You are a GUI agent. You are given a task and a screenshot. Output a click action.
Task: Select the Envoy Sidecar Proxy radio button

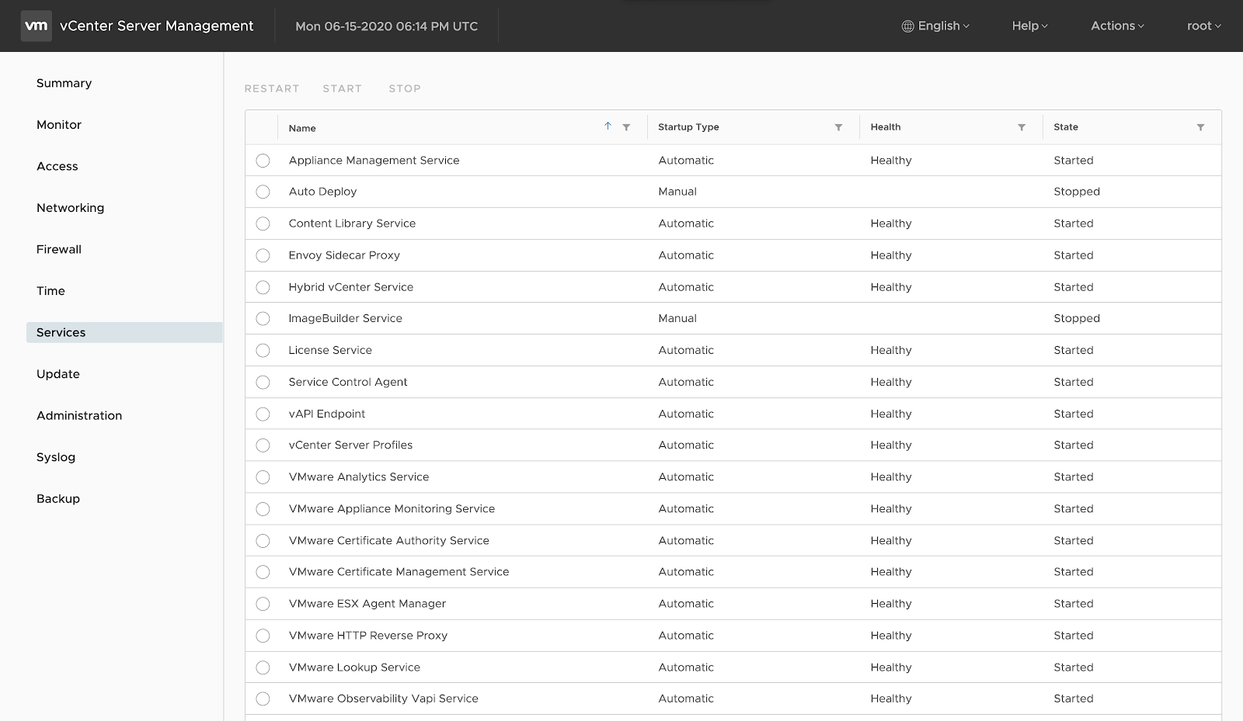click(x=263, y=255)
